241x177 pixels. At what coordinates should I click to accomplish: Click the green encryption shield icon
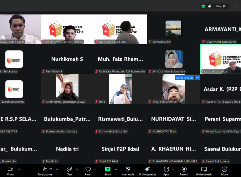point(203,6)
